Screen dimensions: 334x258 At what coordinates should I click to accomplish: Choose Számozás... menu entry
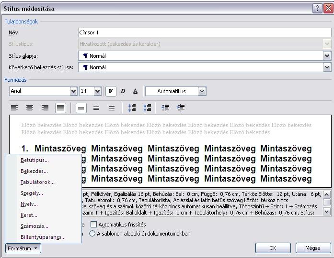(x=44, y=226)
